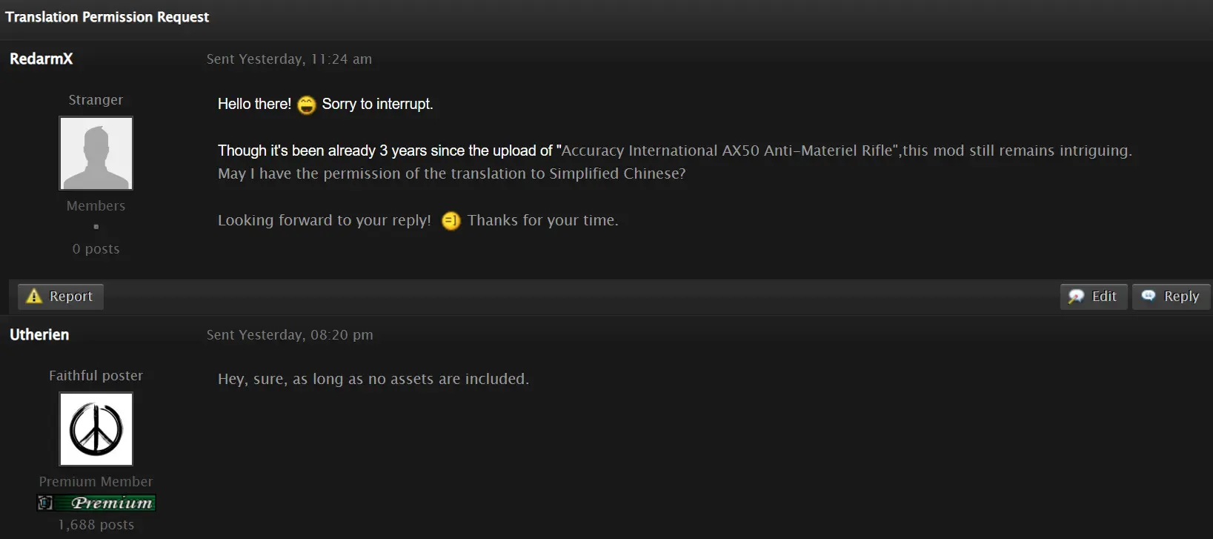This screenshot has height=539, width=1213.
Task: Click the warning triangle icon on Report
Action: (x=34, y=296)
